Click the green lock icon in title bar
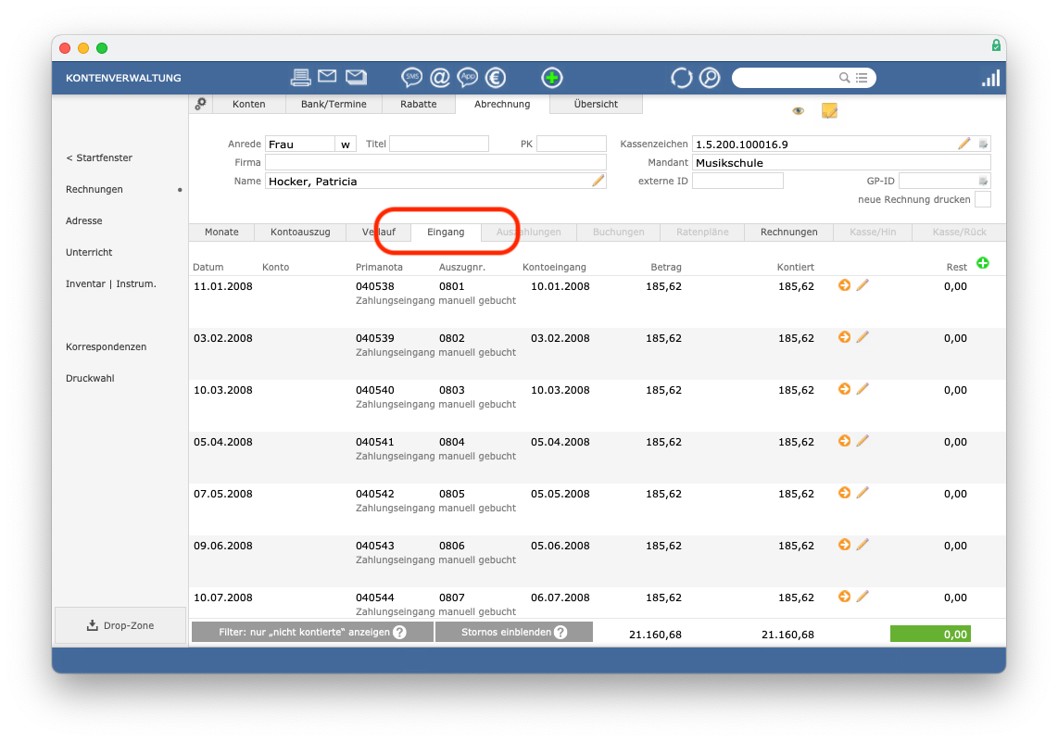 click(x=996, y=45)
